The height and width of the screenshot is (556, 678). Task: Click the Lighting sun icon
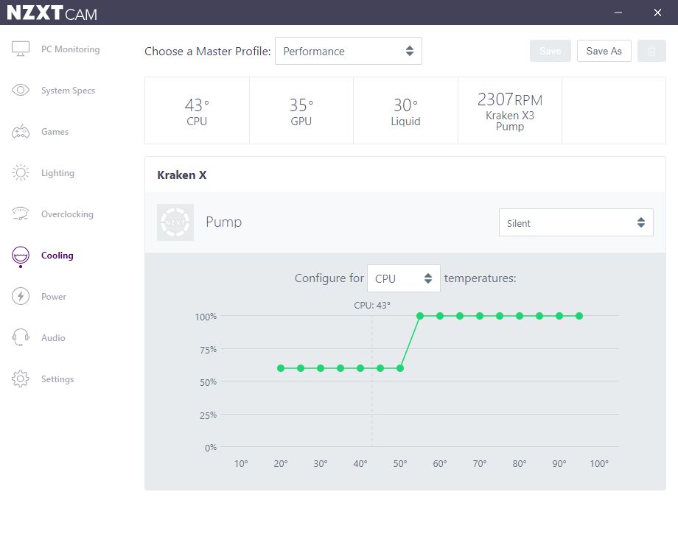click(21, 173)
